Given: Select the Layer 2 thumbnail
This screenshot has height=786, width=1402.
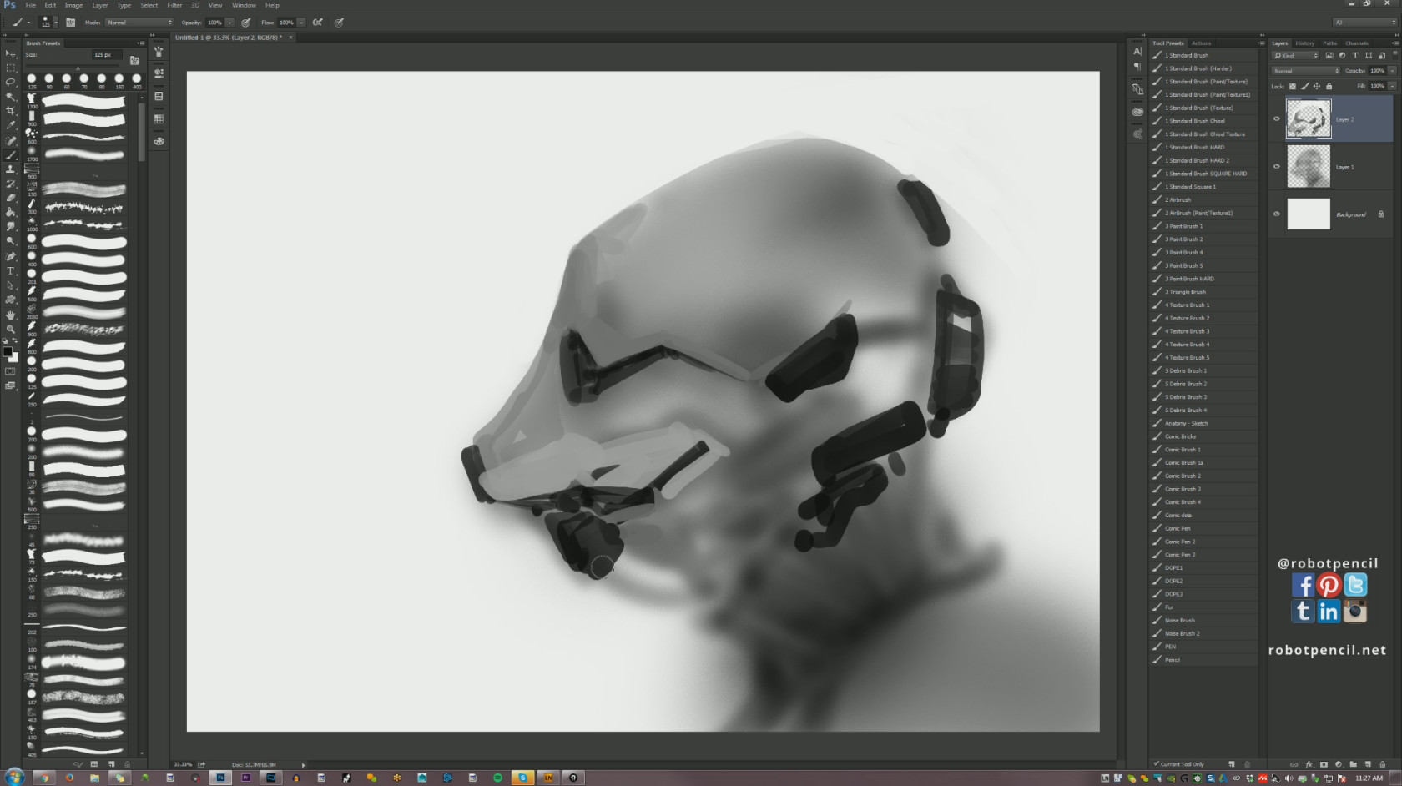Looking at the screenshot, I should [1309, 118].
